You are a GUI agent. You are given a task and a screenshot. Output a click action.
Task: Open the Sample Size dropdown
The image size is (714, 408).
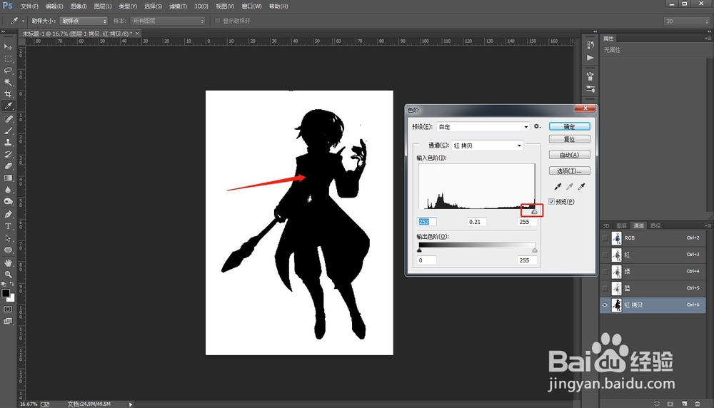(x=84, y=21)
